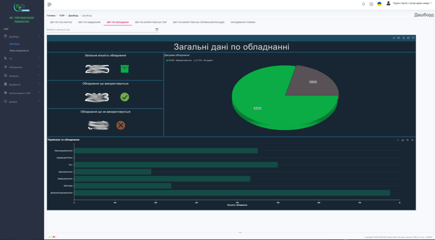This screenshot has height=240, width=435.
Task: Click the refresh icon on equipment dashboard panel
Action: [x=394, y=38]
